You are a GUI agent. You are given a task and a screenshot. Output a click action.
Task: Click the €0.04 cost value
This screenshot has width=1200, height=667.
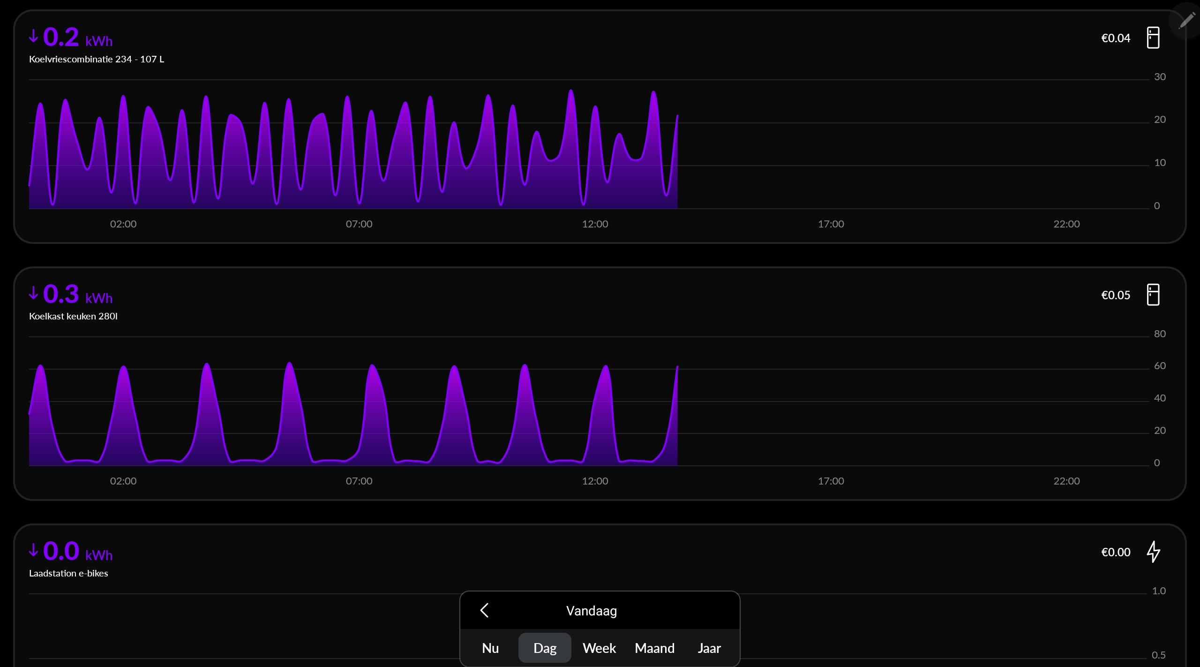tap(1115, 38)
